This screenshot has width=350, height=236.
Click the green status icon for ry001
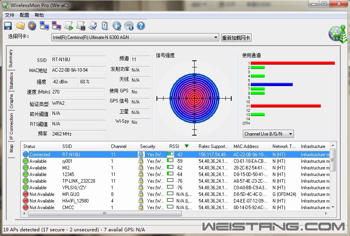click(x=26, y=161)
